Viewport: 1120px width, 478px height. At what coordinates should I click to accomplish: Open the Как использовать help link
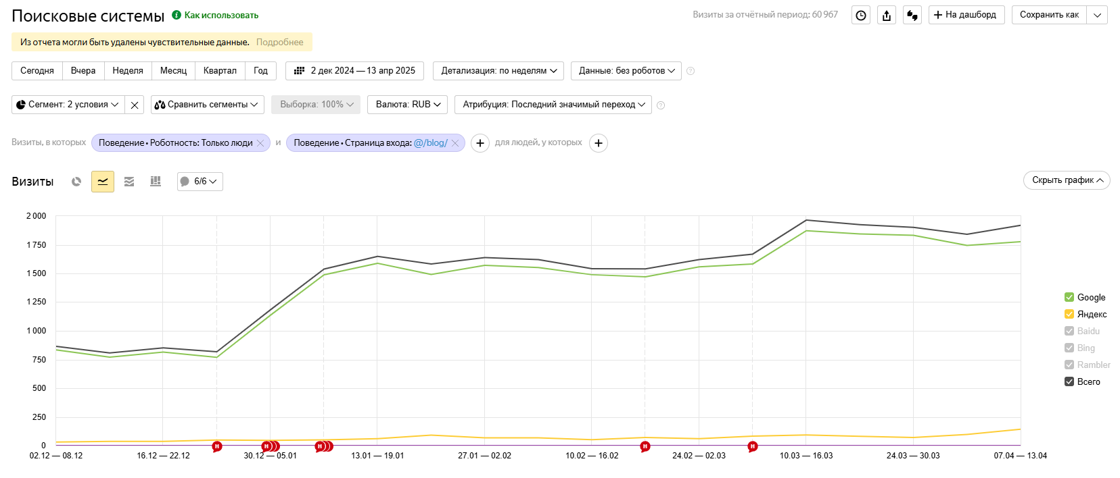(221, 15)
